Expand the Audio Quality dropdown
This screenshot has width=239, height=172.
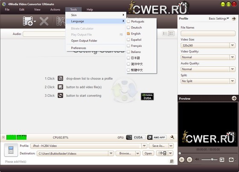pyautogui.click(x=232, y=69)
